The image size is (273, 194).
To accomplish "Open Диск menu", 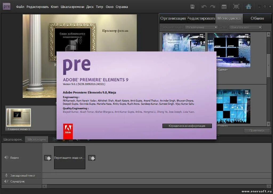I will tap(90, 7).
